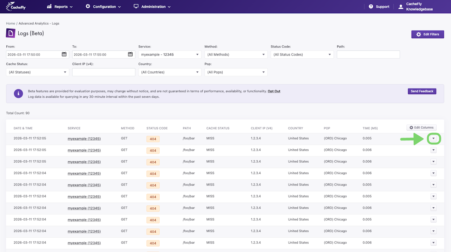Open the Service dropdown
Screen dimensions: 451x252
tap(170, 54)
